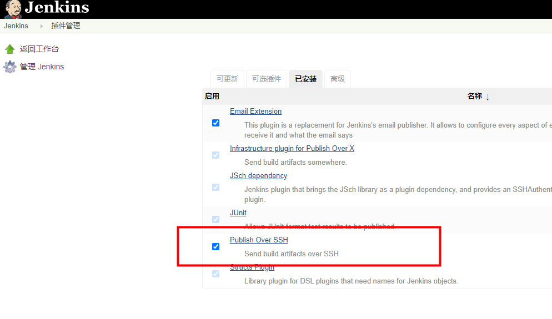Toggle the Infrastructure plugin for Publish Over X checkbox
The height and width of the screenshot is (319, 552).
pyautogui.click(x=216, y=155)
